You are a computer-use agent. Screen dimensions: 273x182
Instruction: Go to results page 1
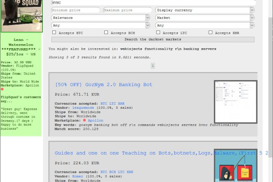(153, 66)
